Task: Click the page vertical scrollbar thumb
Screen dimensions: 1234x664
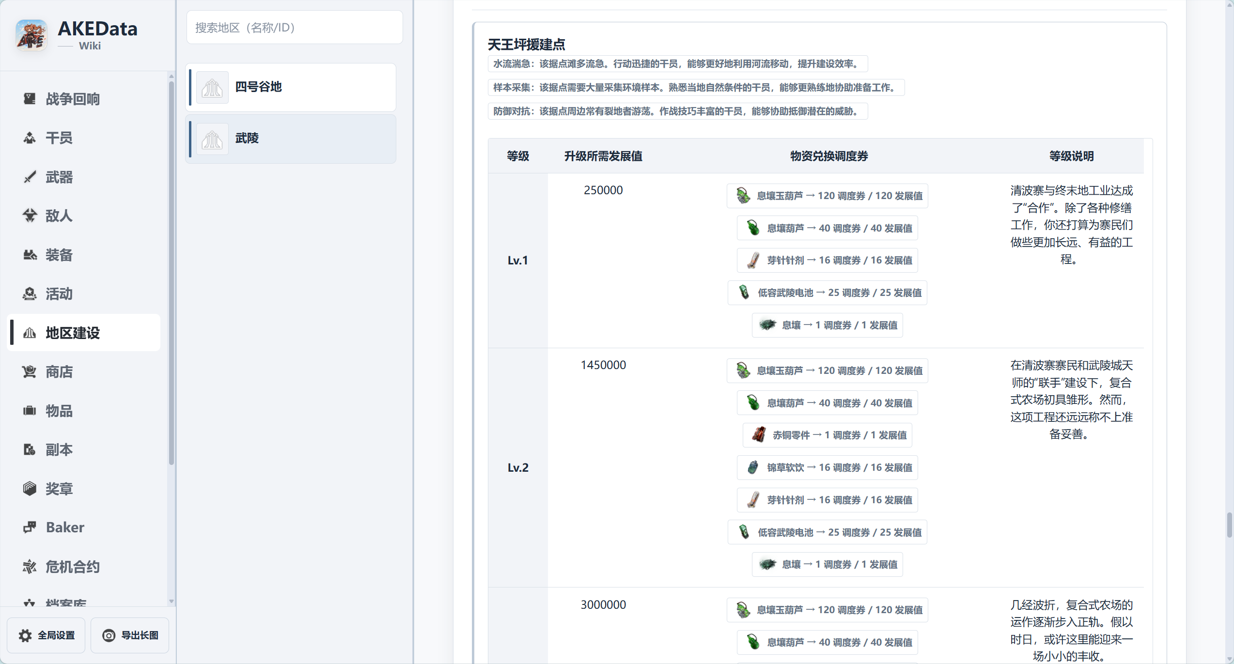Action: (x=1230, y=525)
